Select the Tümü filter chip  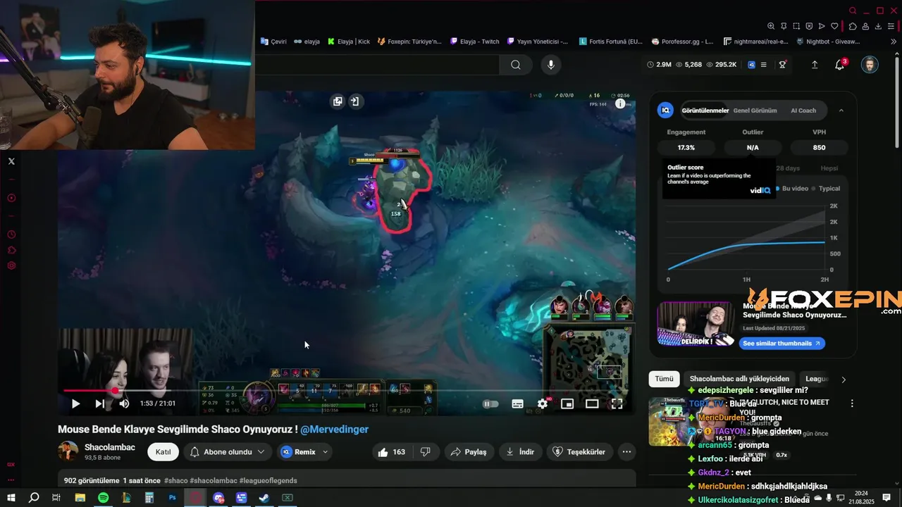click(x=665, y=379)
